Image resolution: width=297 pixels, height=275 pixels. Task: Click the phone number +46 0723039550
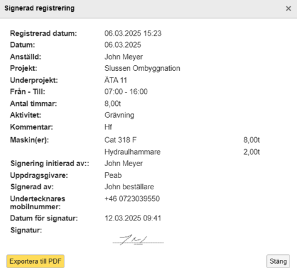[132, 199]
